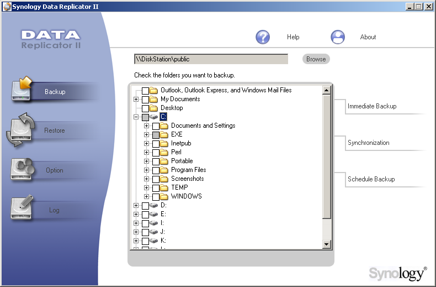
Task: Click the Perl folder icon
Action: tap(164, 152)
